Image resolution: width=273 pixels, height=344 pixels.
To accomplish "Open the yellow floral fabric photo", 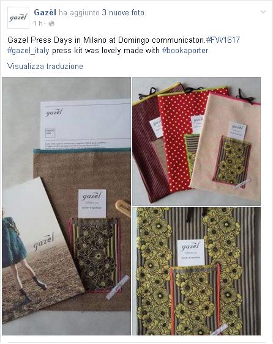I will [196, 271].
